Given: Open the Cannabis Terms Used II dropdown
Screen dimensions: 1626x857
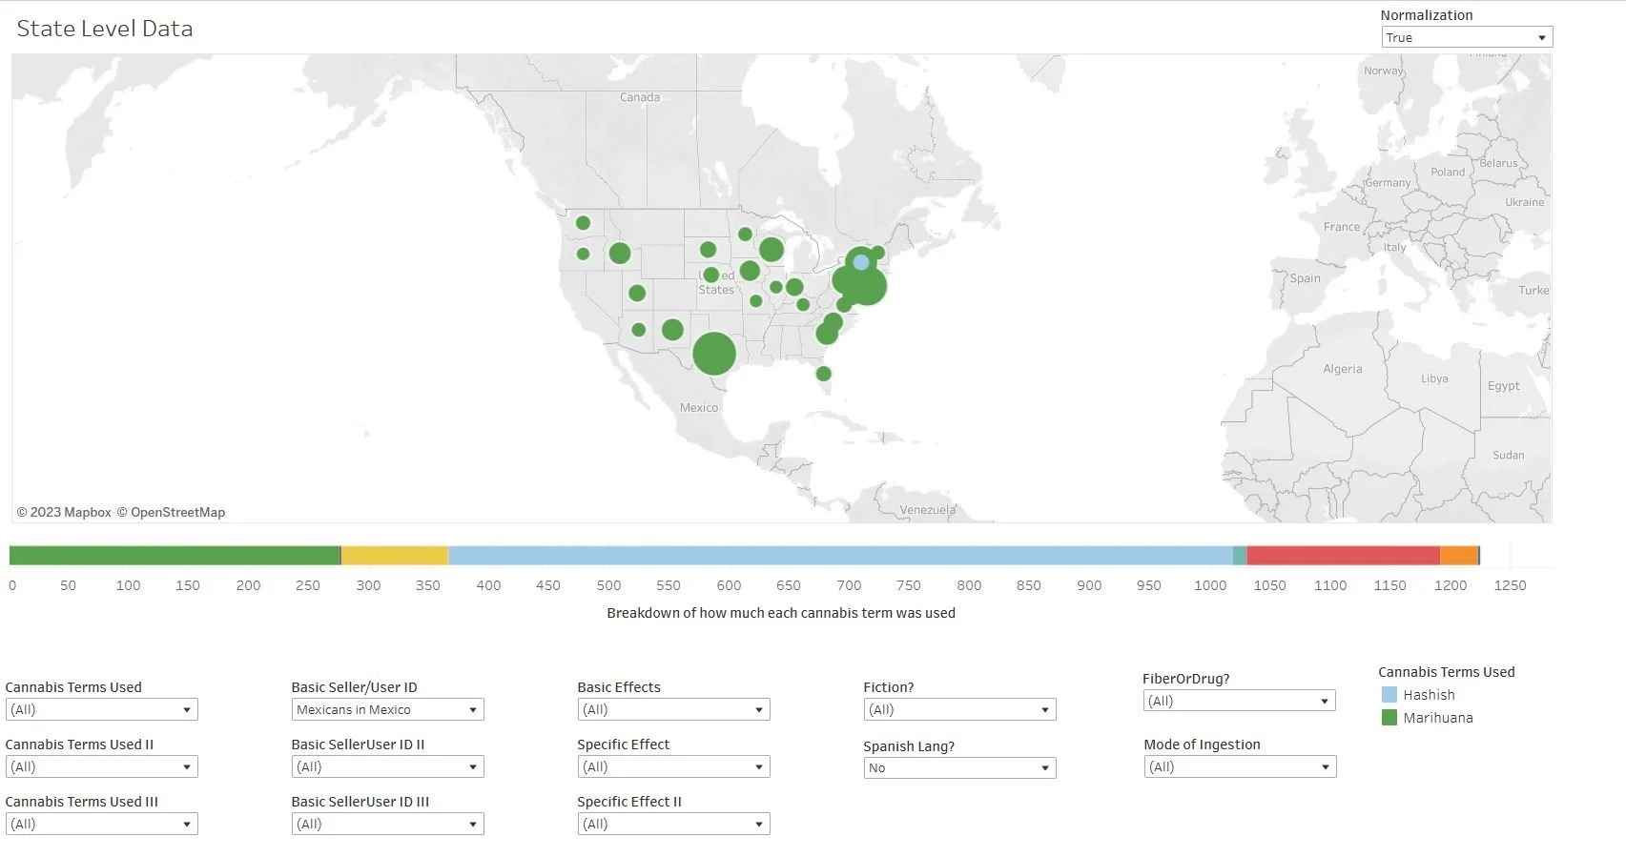Looking at the screenshot, I should pyautogui.click(x=102, y=766).
